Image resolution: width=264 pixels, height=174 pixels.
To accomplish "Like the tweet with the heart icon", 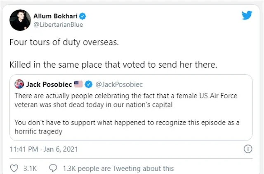I will click(x=14, y=168).
